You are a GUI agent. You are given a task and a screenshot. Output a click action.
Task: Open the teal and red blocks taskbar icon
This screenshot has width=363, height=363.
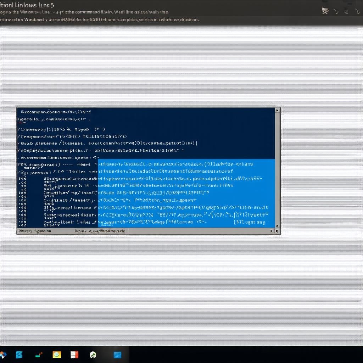click(39, 354)
